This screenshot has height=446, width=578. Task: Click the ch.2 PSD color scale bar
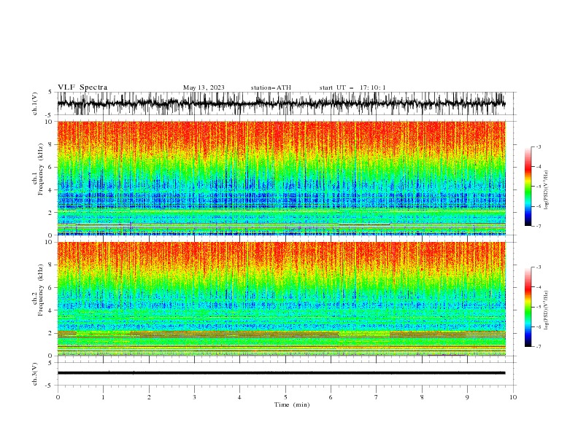528,307
